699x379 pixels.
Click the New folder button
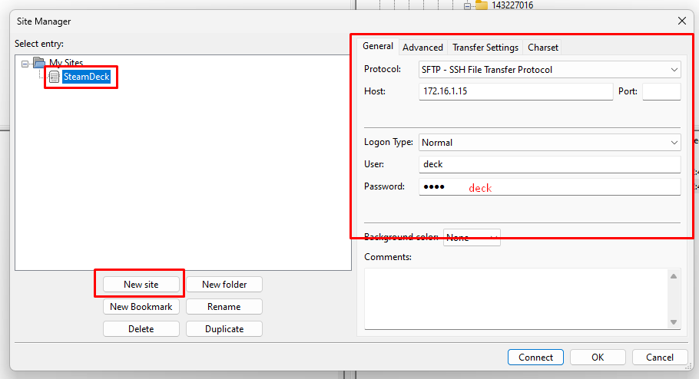pos(224,285)
